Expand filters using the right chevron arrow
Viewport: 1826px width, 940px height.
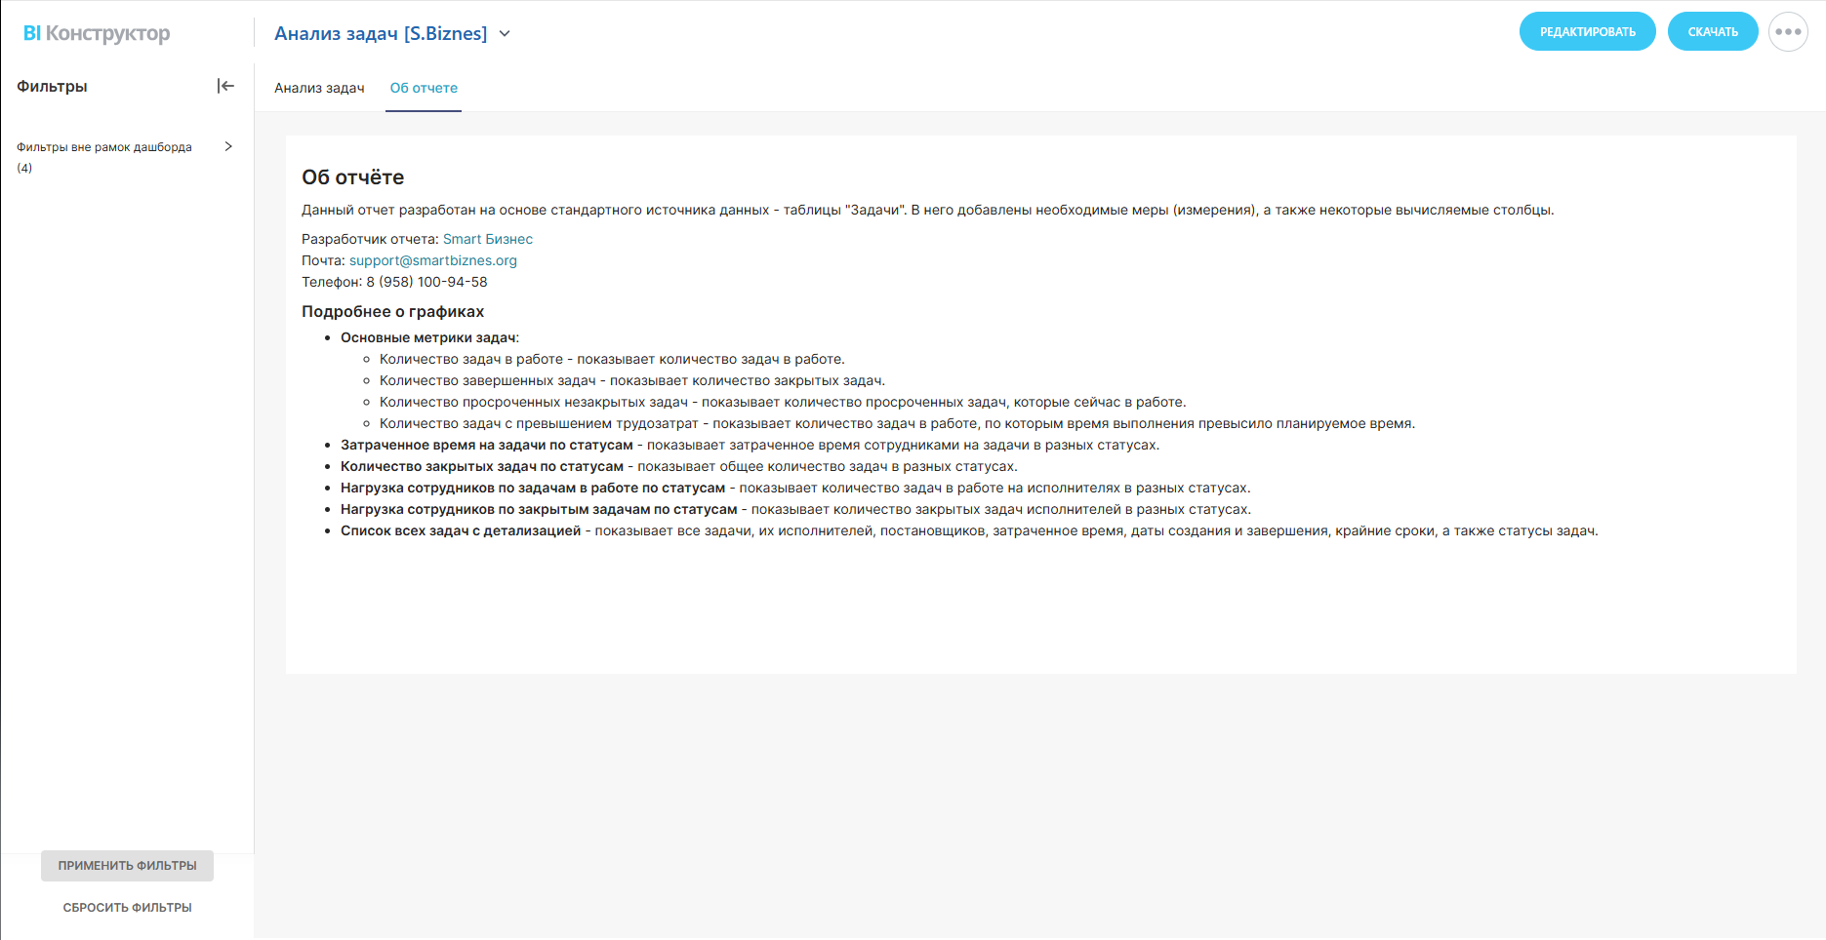[228, 146]
